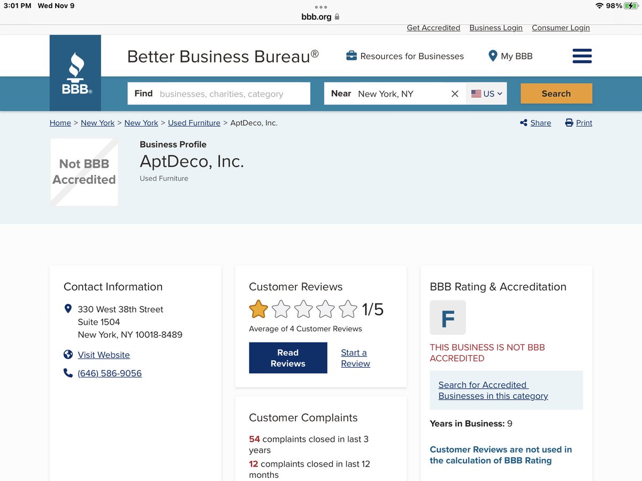Viewport: 642px width, 481px height.
Task: Open the first New York breadcrumb
Action: (97, 123)
